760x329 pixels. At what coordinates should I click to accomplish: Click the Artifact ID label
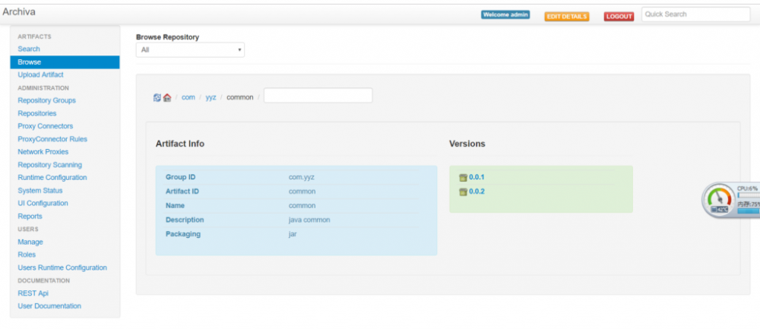tap(182, 191)
